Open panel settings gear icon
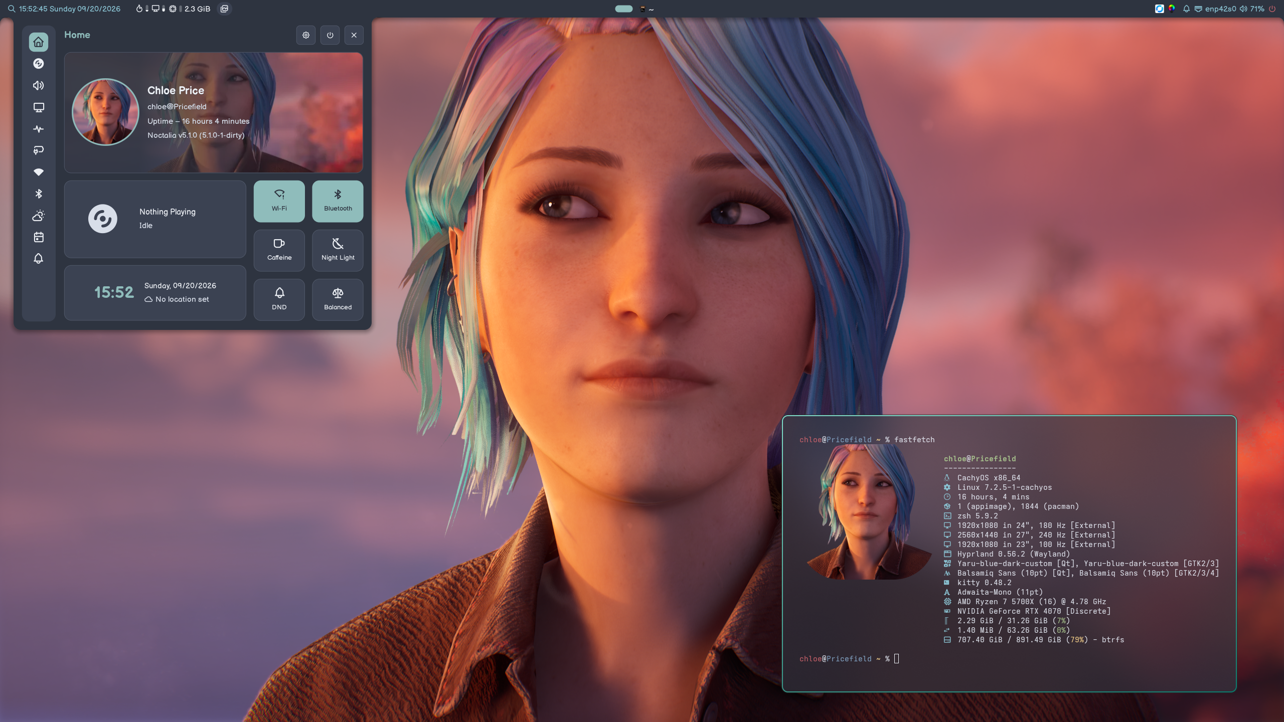Screen dimensions: 1284x722 pos(306,35)
